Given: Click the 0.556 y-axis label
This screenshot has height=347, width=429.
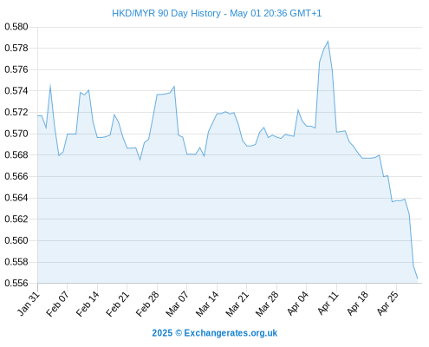Looking at the screenshot, I should 16,283.
